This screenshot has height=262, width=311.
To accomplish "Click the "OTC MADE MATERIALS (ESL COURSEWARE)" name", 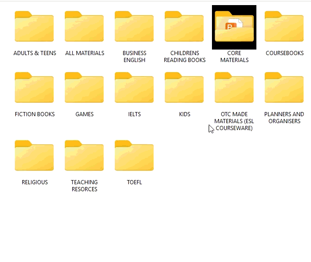I will pos(234,121).
